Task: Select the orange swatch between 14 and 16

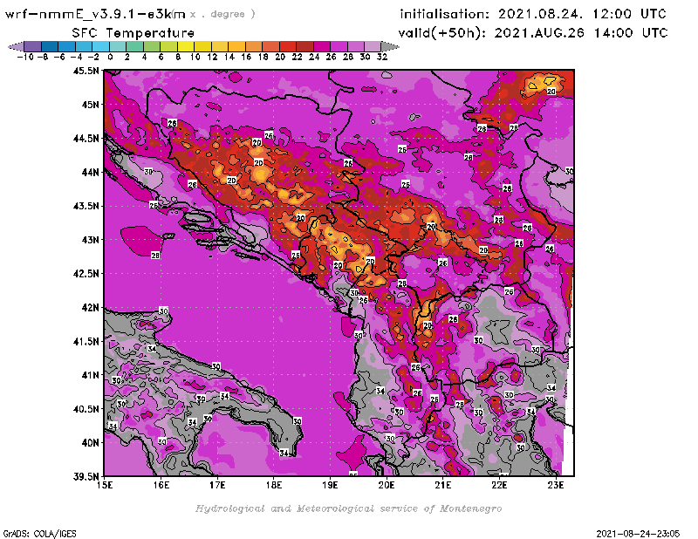Action: 236,47
